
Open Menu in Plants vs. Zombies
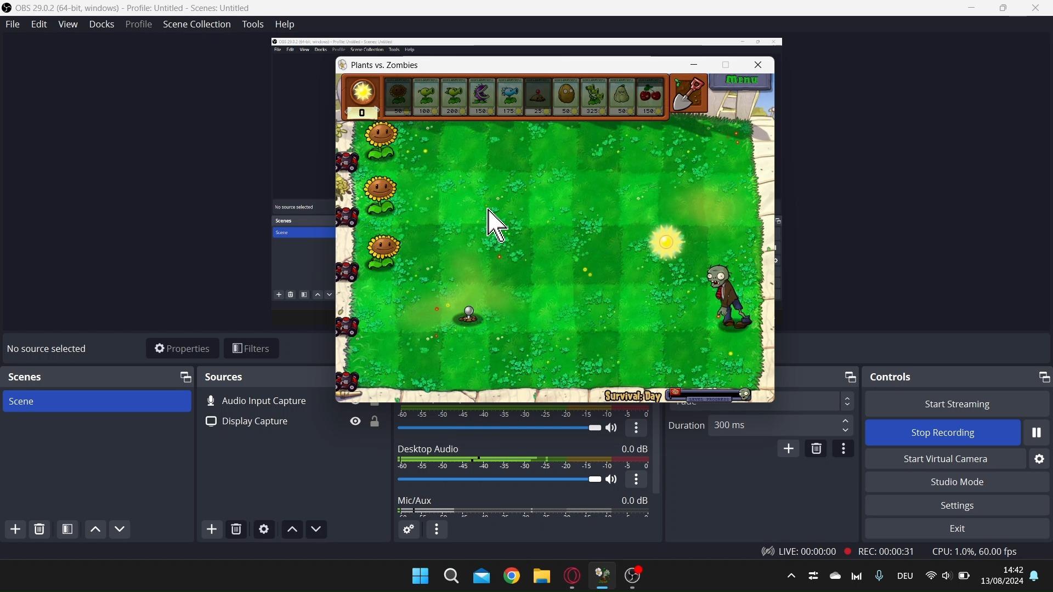[x=741, y=80]
